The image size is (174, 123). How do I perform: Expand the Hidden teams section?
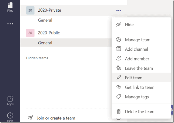point(37,58)
